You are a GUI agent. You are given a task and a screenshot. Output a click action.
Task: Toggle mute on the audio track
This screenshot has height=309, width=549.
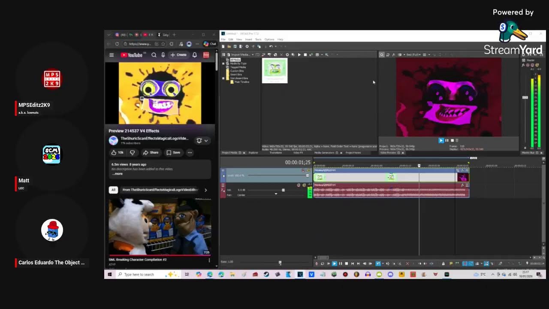coord(299,185)
